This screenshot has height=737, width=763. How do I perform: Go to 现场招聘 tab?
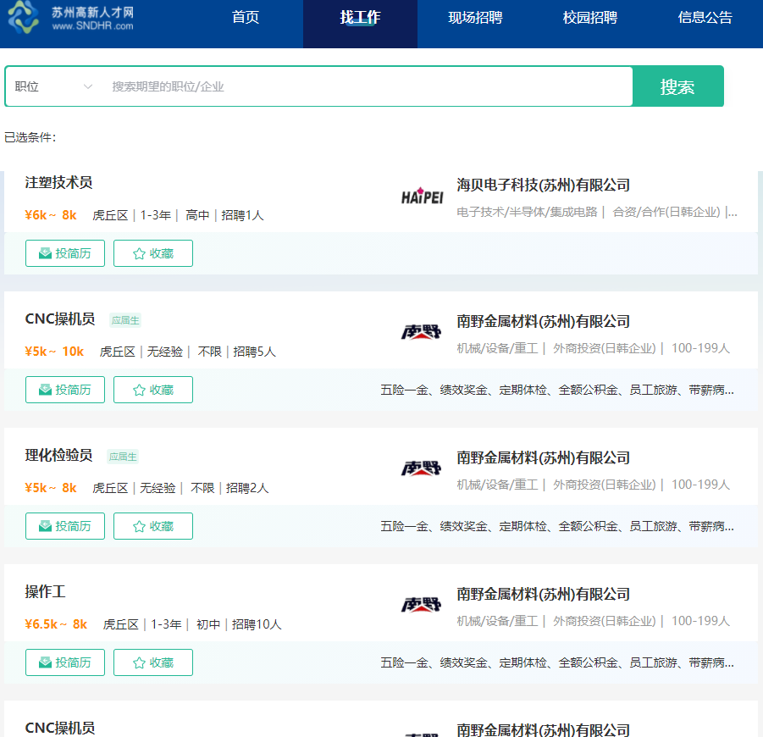[475, 18]
